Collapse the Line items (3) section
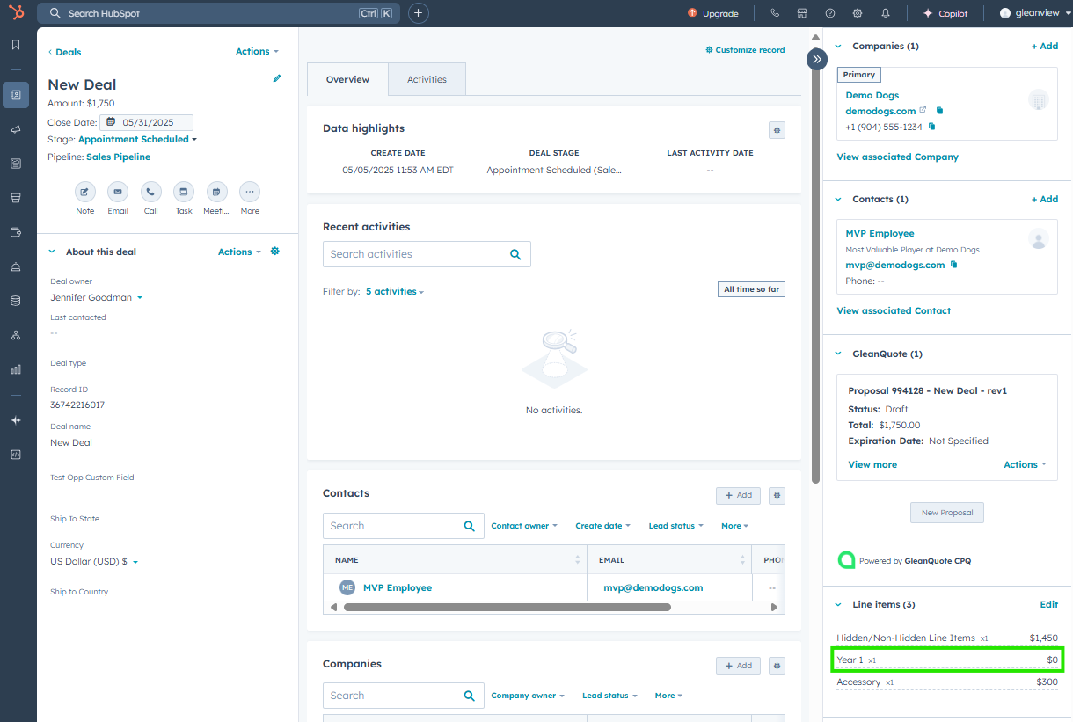The width and height of the screenshot is (1073, 722). (x=838, y=604)
